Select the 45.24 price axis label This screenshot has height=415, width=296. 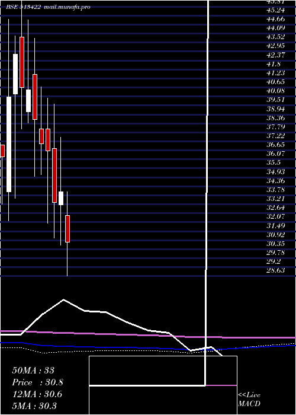(276, 10)
